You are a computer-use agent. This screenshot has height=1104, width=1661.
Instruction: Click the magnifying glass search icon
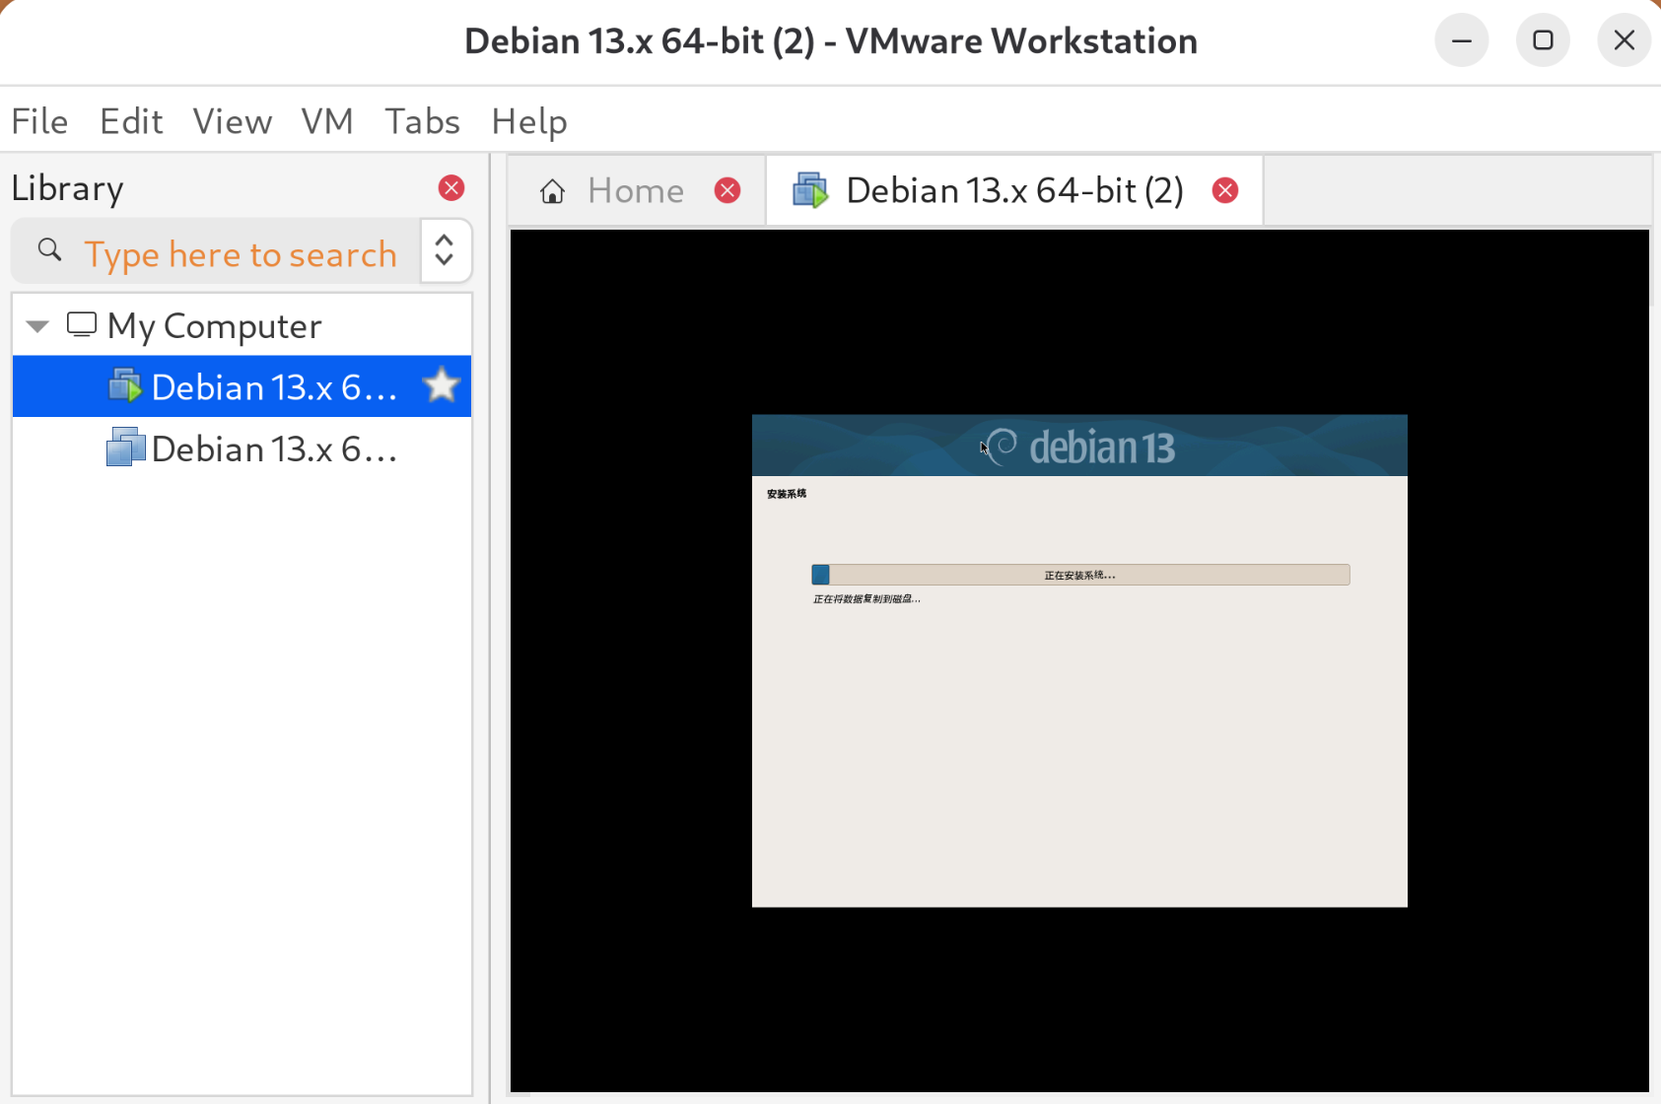49,250
